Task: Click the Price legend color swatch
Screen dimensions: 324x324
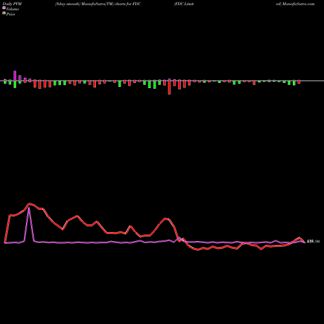Action: (x=4, y=13)
